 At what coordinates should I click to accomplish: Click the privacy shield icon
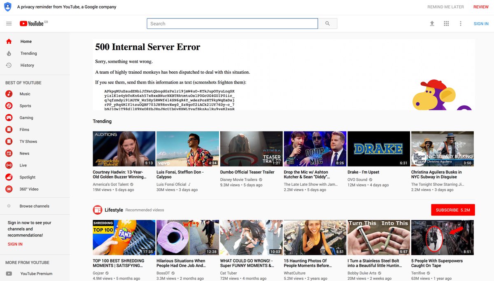point(7,7)
